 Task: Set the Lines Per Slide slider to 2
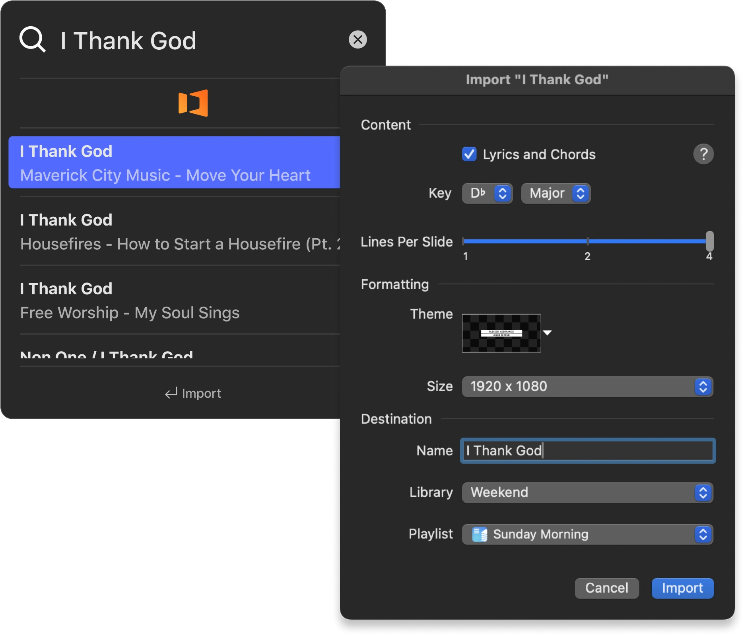click(x=588, y=241)
